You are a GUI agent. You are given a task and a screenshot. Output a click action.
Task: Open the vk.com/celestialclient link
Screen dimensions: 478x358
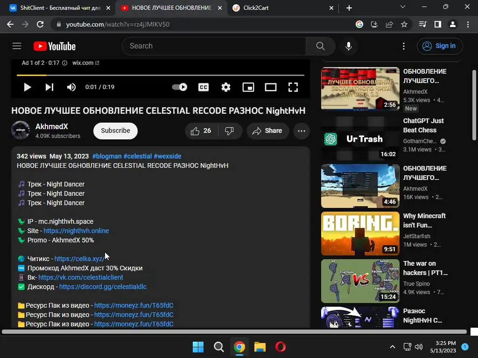tap(81, 277)
